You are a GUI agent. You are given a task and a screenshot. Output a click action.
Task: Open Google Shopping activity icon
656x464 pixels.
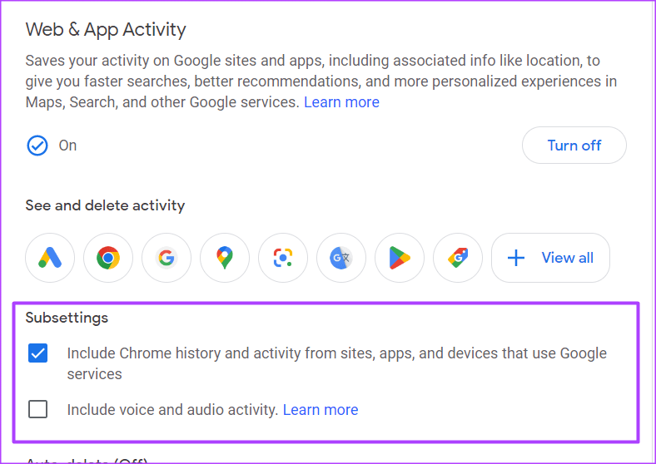pos(458,258)
